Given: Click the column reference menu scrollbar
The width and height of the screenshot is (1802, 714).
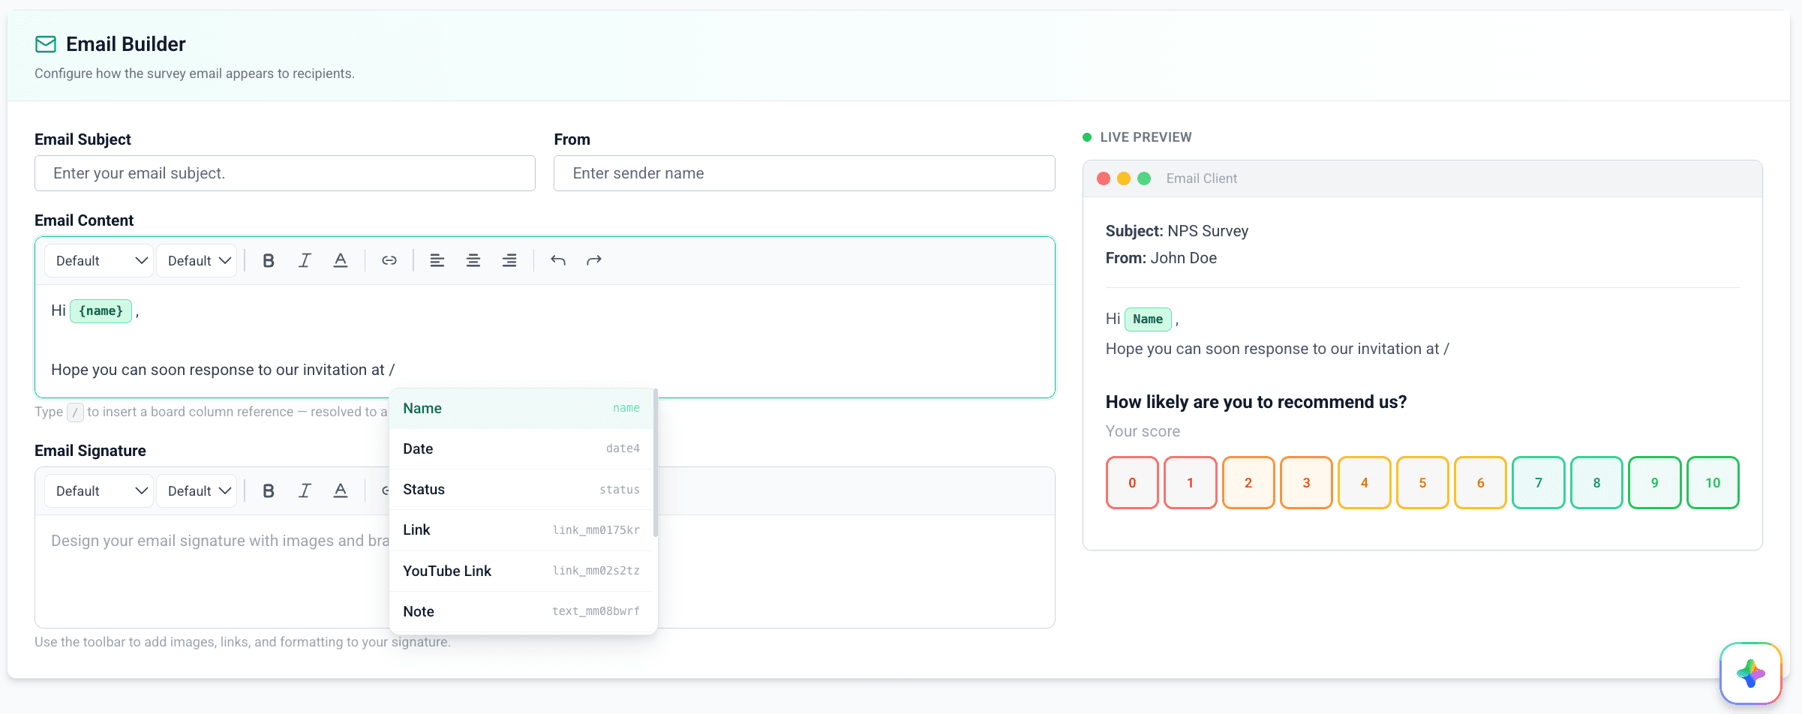Looking at the screenshot, I should [655, 463].
